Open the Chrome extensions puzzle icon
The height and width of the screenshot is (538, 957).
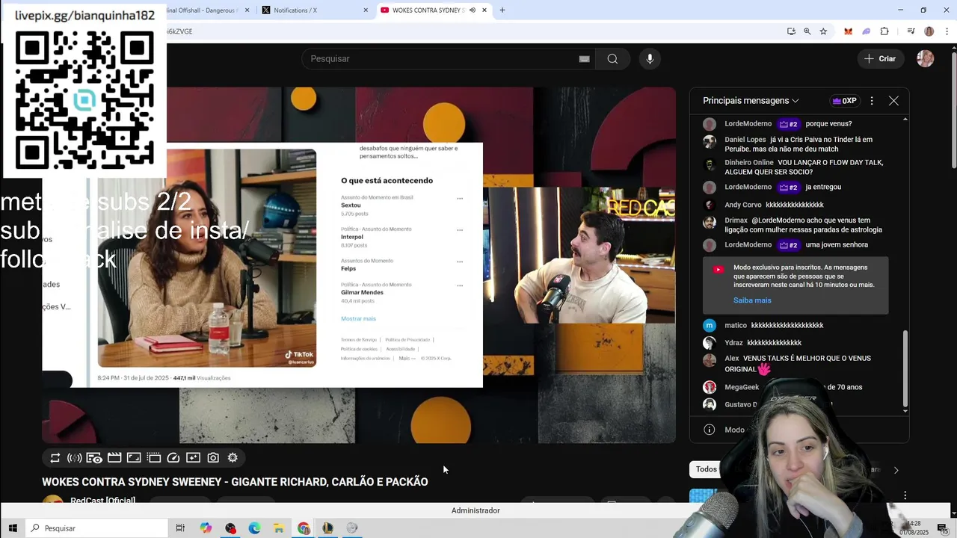point(884,31)
